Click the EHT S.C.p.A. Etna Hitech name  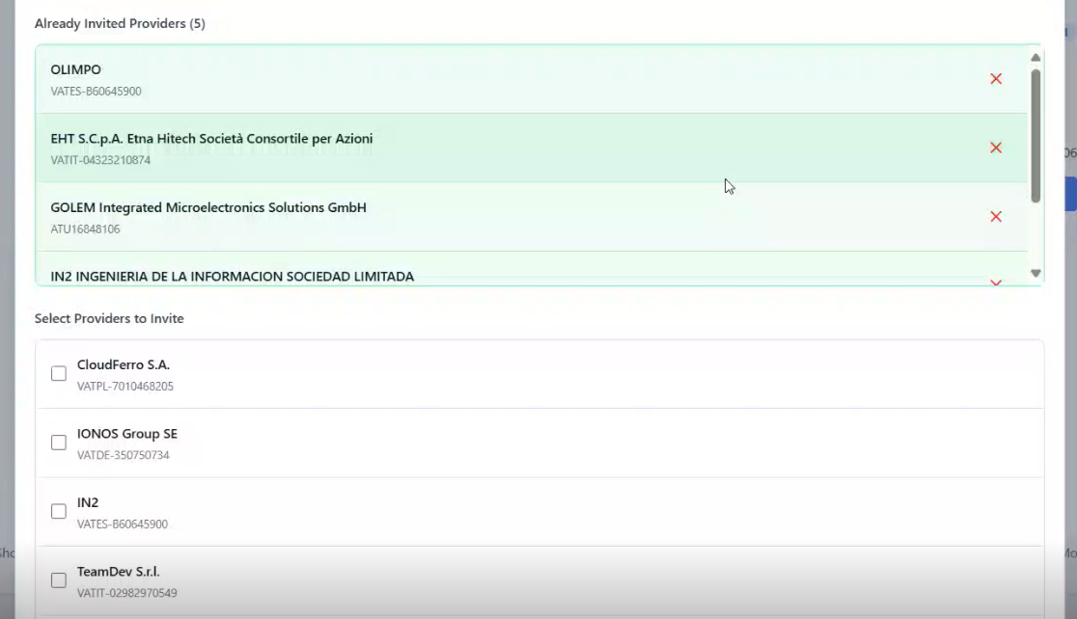pyautogui.click(x=211, y=139)
